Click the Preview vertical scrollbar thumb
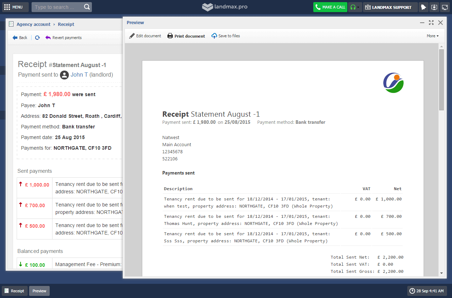The width and height of the screenshot is (452, 298). [x=441, y=79]
